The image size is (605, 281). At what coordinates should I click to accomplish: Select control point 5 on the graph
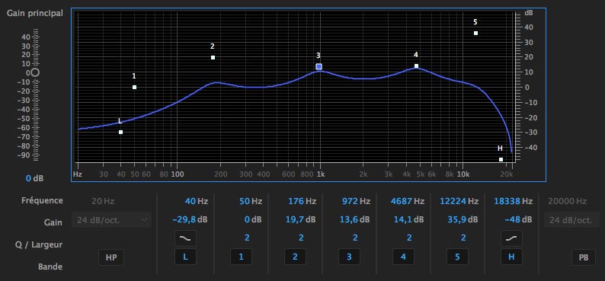pyautogui.click(x=475, y=34)
